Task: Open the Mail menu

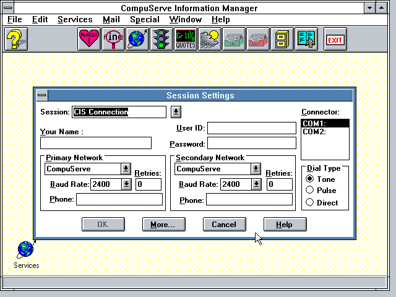Action: coord(111,19)
